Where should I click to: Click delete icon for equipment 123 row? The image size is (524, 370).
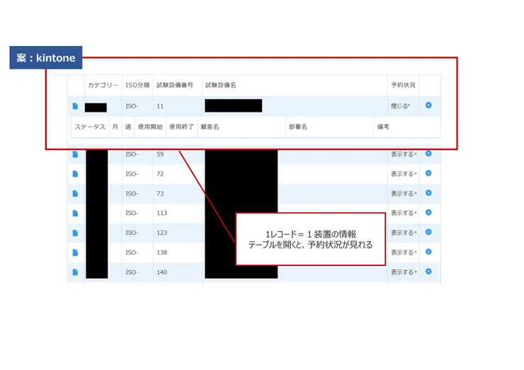[428, 232]
